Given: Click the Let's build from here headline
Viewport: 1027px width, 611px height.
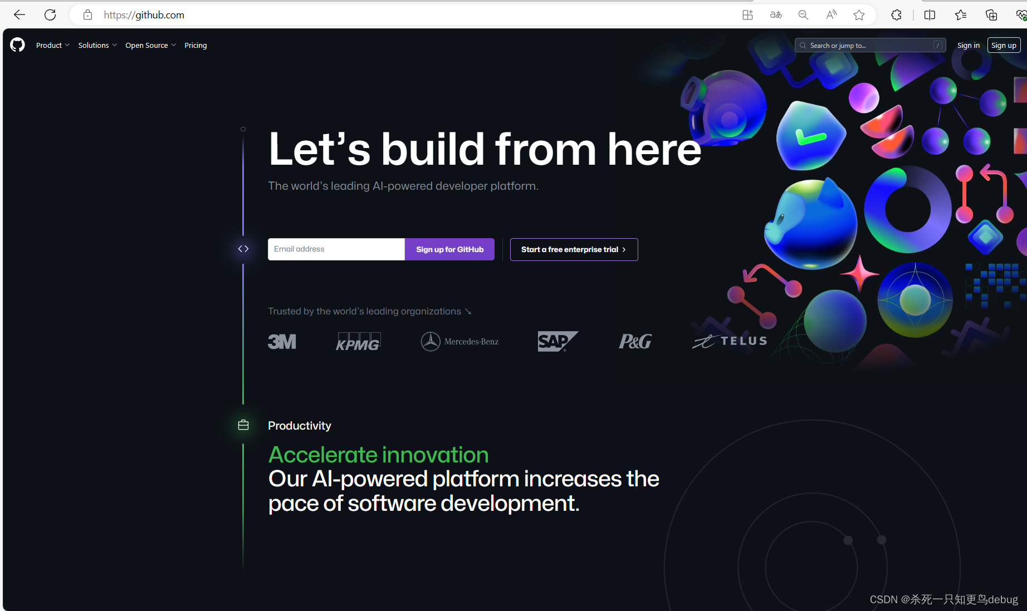Looking at the screenshot, I should pyautogui.click(x=485, y=149).
